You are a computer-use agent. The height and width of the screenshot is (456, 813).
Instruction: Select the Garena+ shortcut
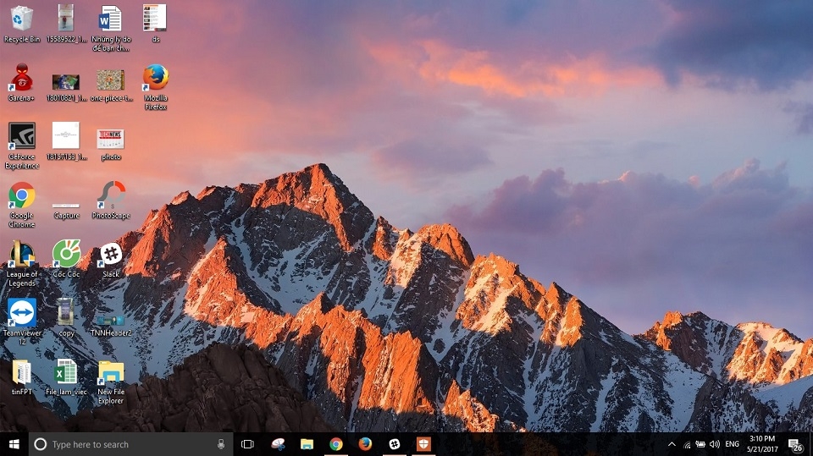pos(22,82)
